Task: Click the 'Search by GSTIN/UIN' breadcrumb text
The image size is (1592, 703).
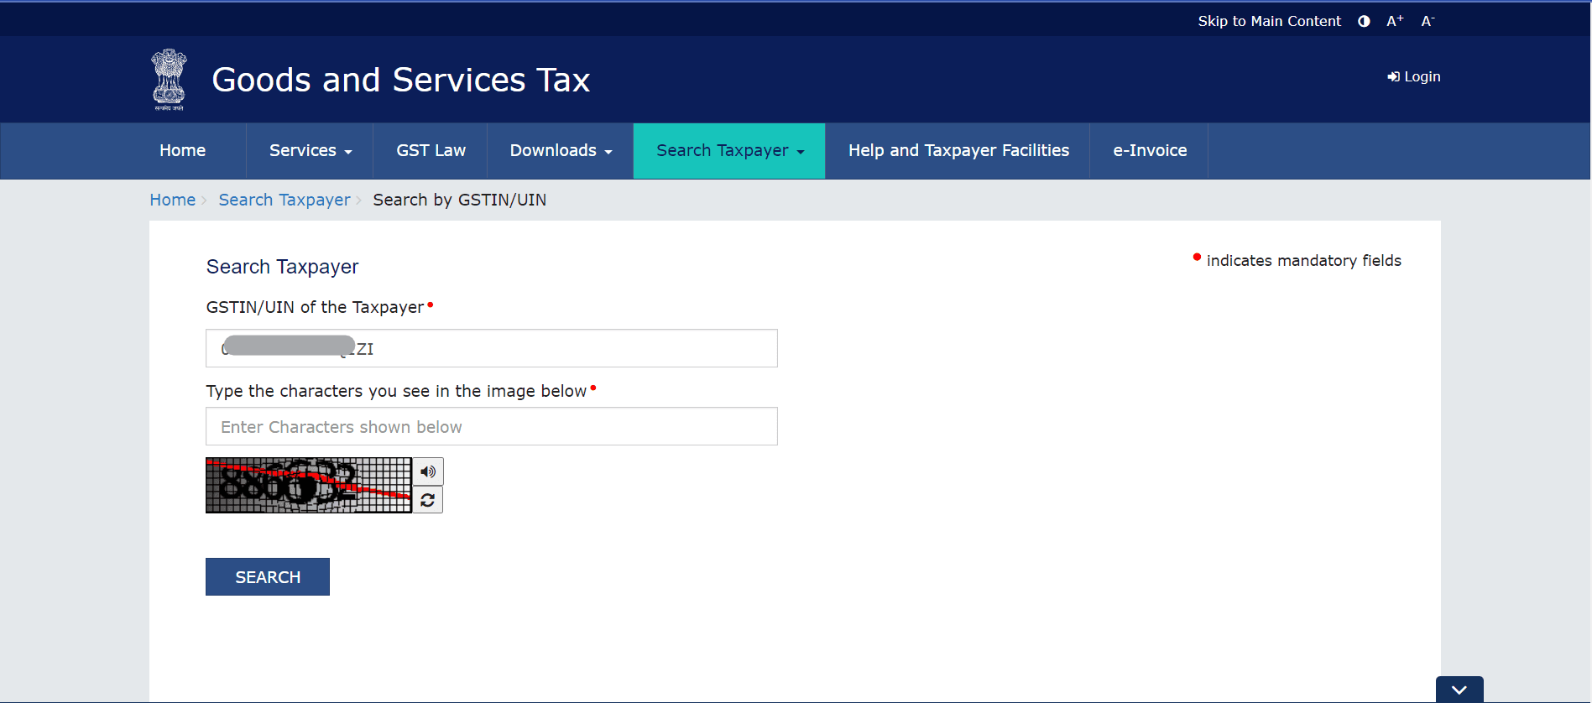Action: (x=460, y=200)
